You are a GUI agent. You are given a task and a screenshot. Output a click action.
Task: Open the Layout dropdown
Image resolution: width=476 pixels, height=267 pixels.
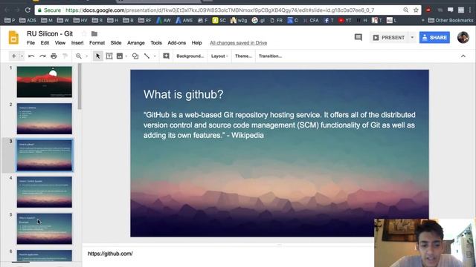219,56
